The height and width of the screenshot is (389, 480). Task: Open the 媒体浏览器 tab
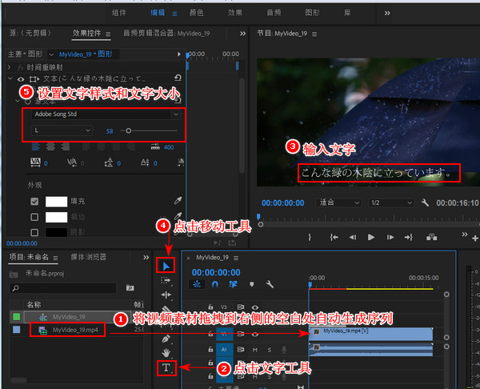89,257
